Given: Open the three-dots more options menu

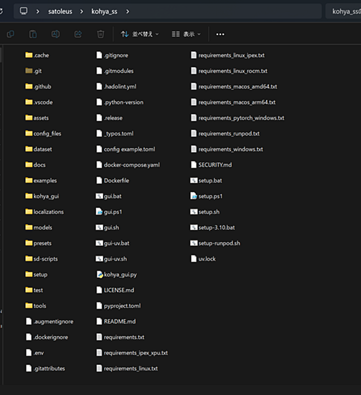Looking at the screenshot, I should pyautogui.click(x=220, y=35).
